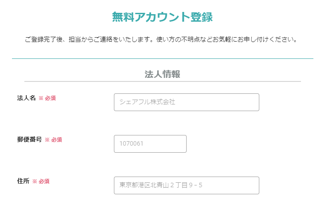Click the 住所 field label

pos(23,181)
